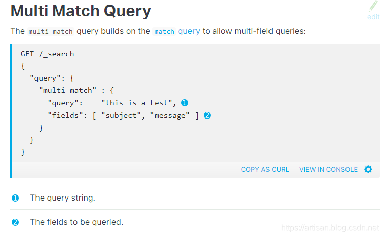Click "The query string." explanation text

62,198
